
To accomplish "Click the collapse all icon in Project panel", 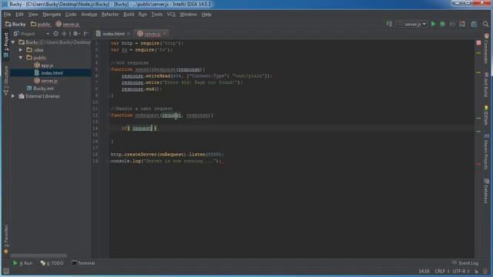I will pos(64,34).
